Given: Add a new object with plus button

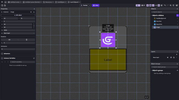Looking at the screenshot, I should [x=177, y=15].
